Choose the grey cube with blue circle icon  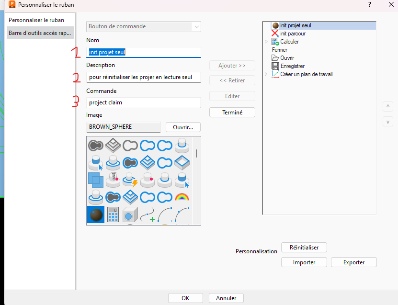pos(130,215)
